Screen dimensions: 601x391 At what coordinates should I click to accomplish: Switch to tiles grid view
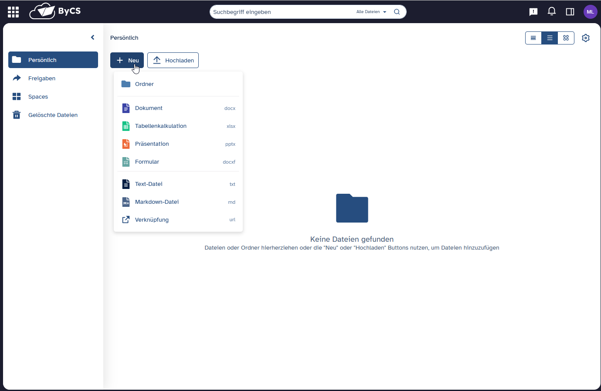pos(566,38)
